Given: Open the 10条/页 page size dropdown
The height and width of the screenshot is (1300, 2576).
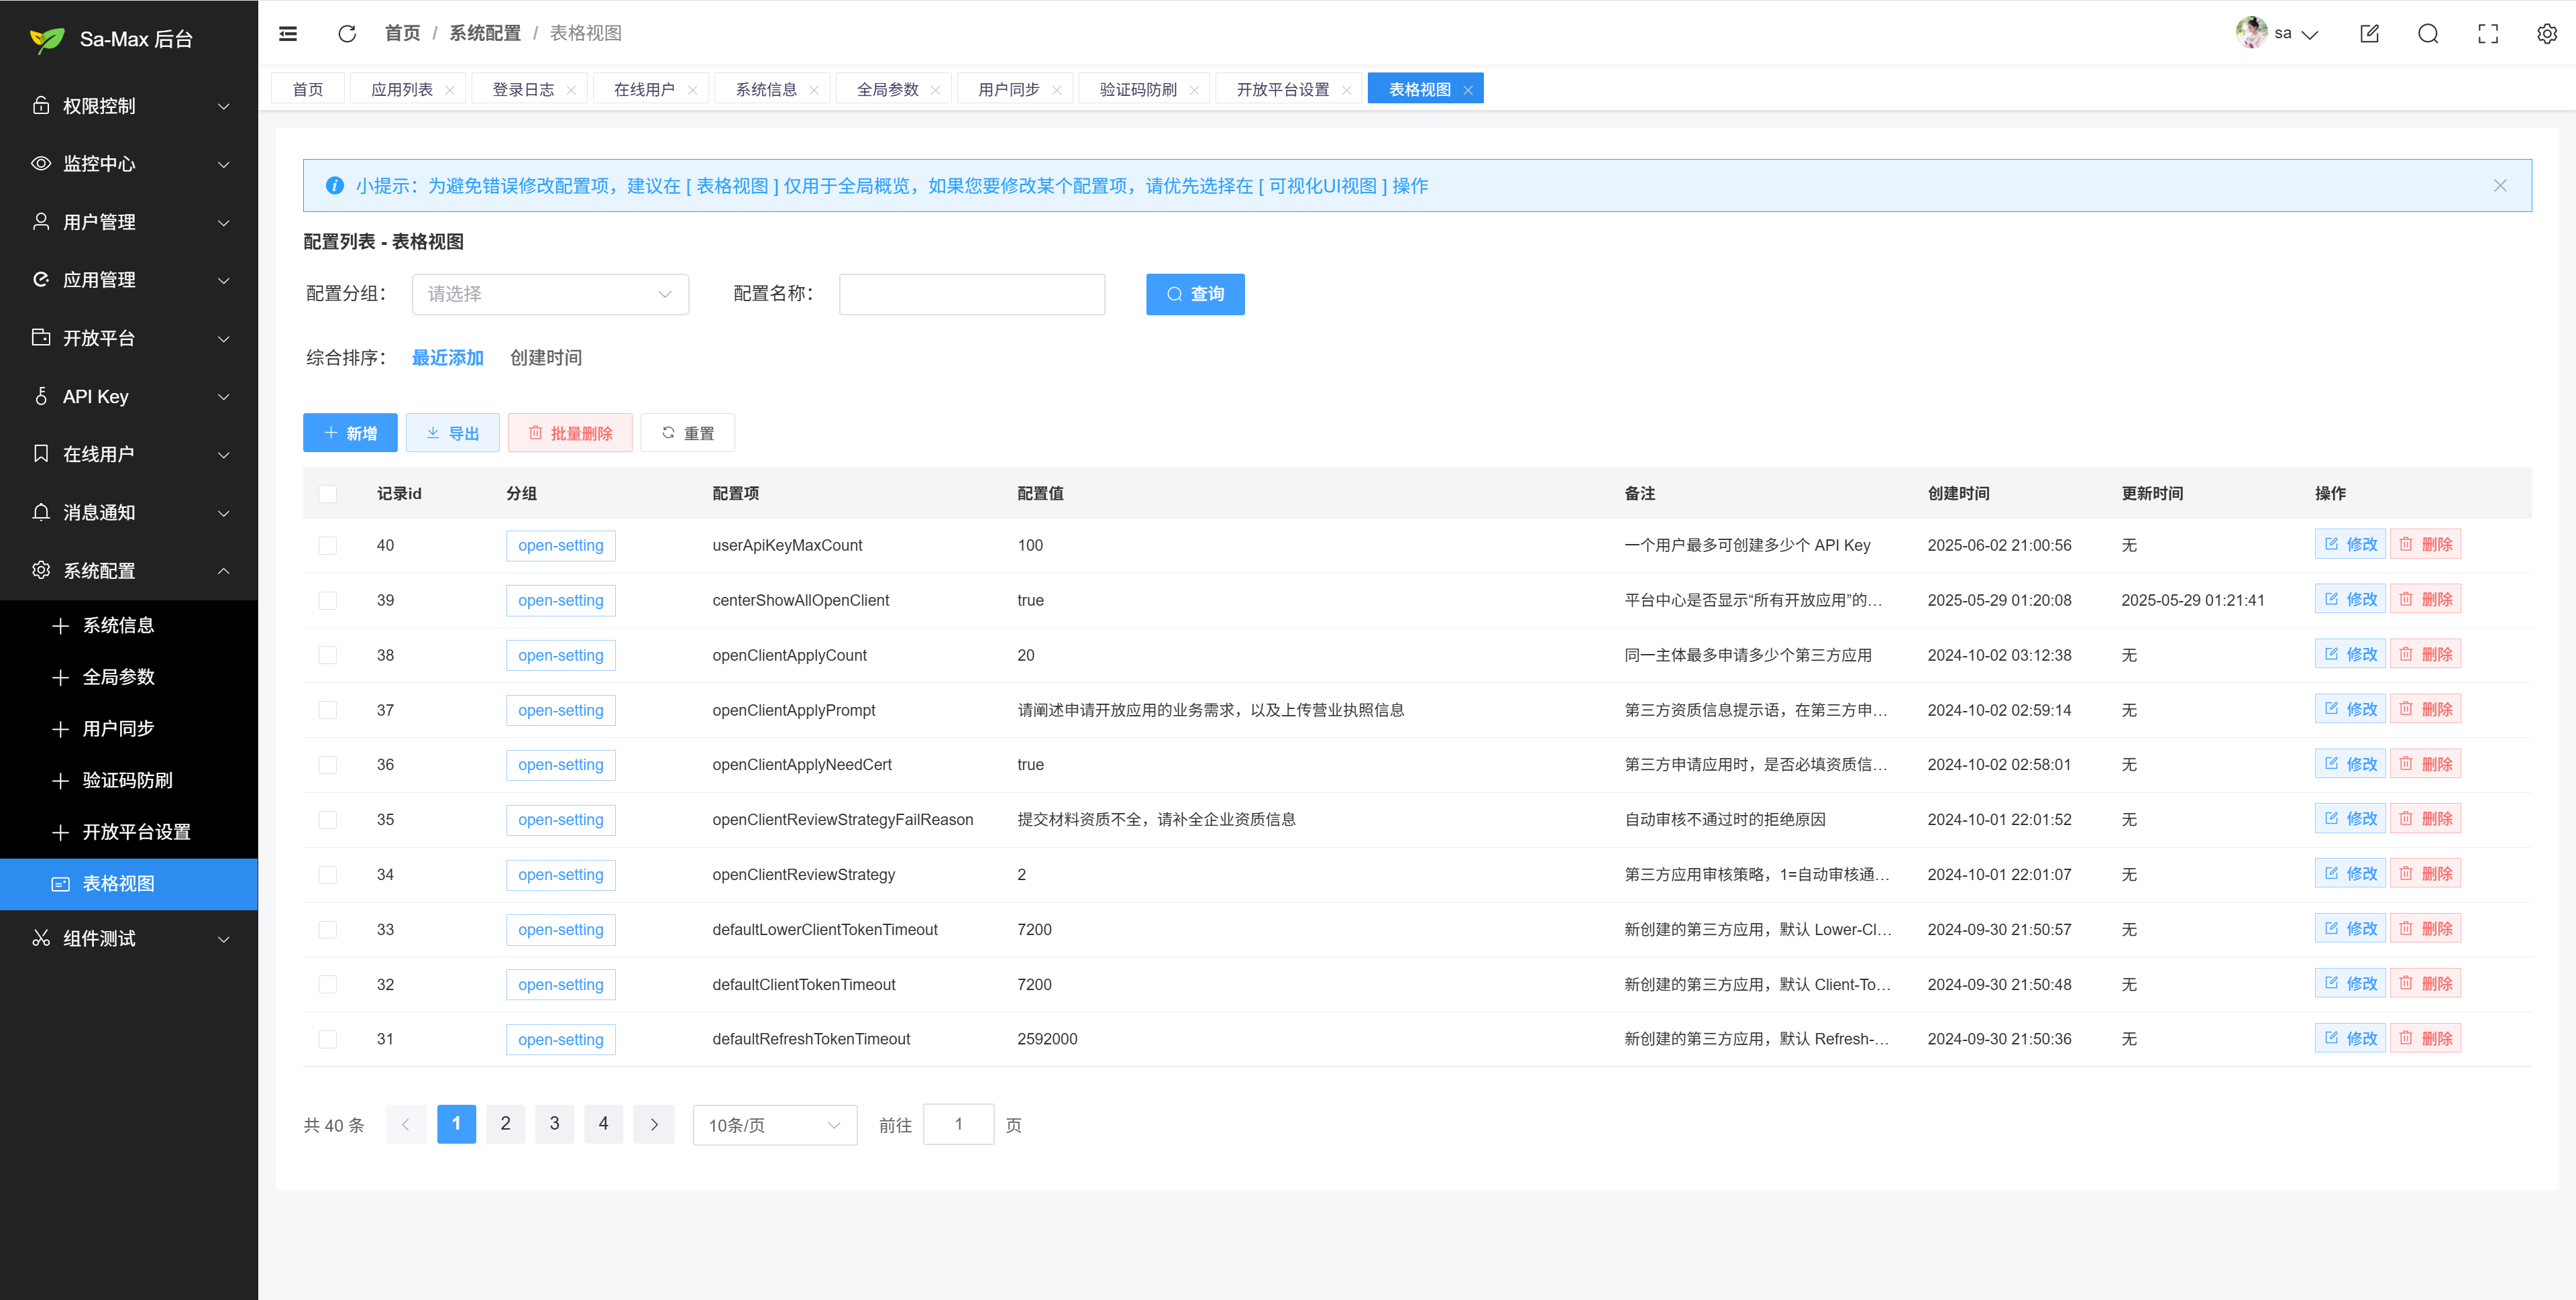Looking at the screenshot, I should (775, 1125).
